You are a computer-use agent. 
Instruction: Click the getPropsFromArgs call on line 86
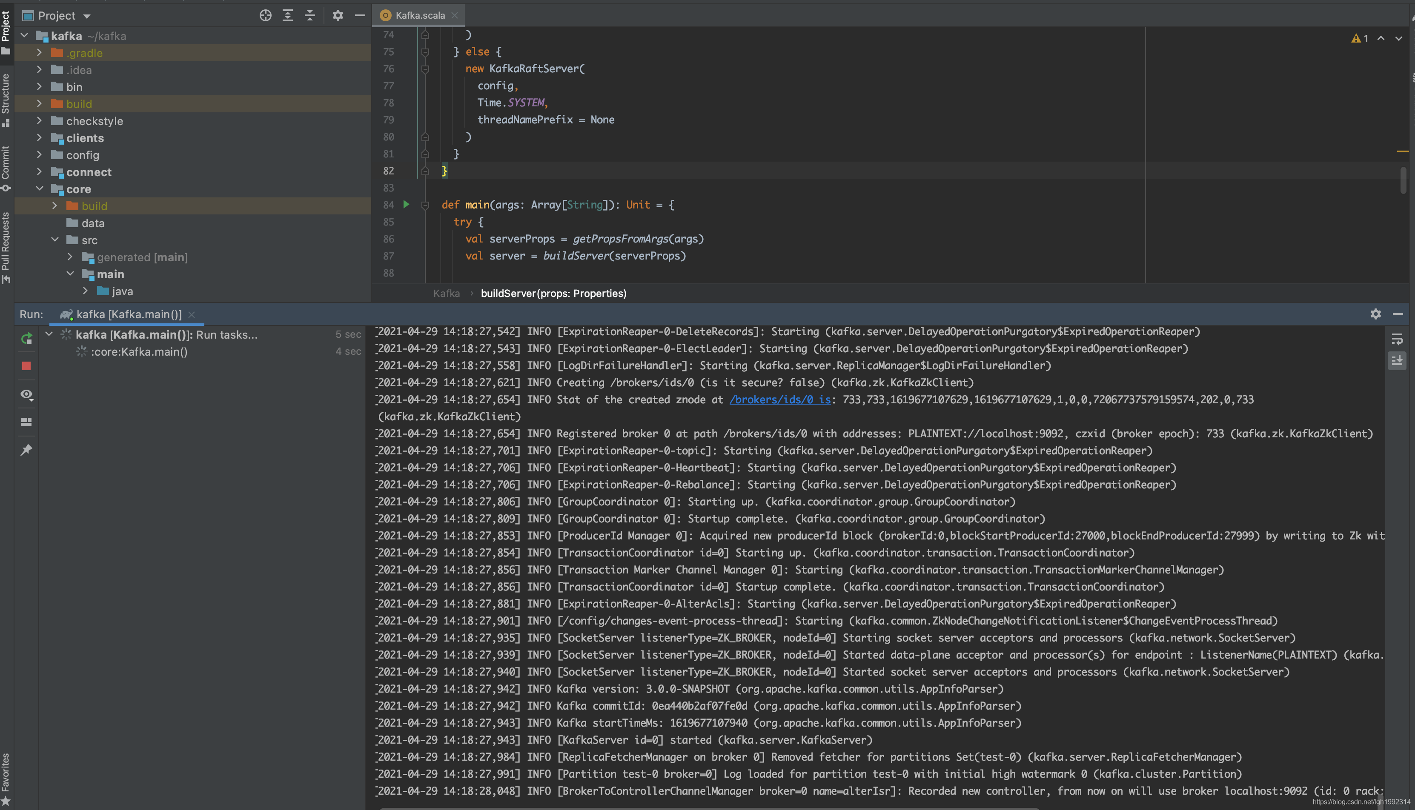[620, 239]
